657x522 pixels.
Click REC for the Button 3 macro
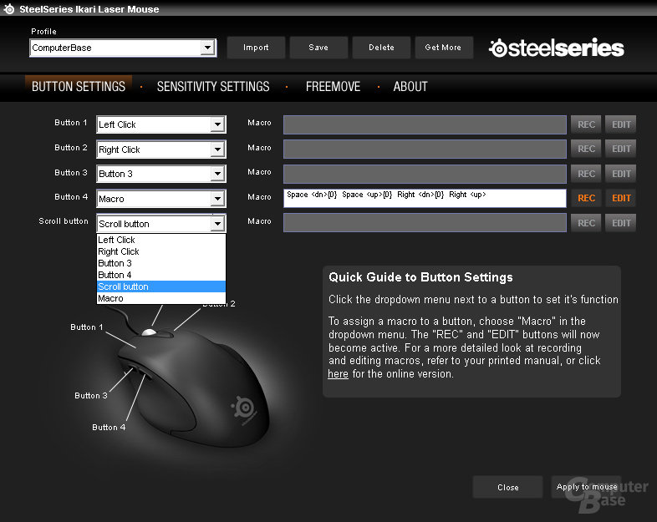click(586, 174)
